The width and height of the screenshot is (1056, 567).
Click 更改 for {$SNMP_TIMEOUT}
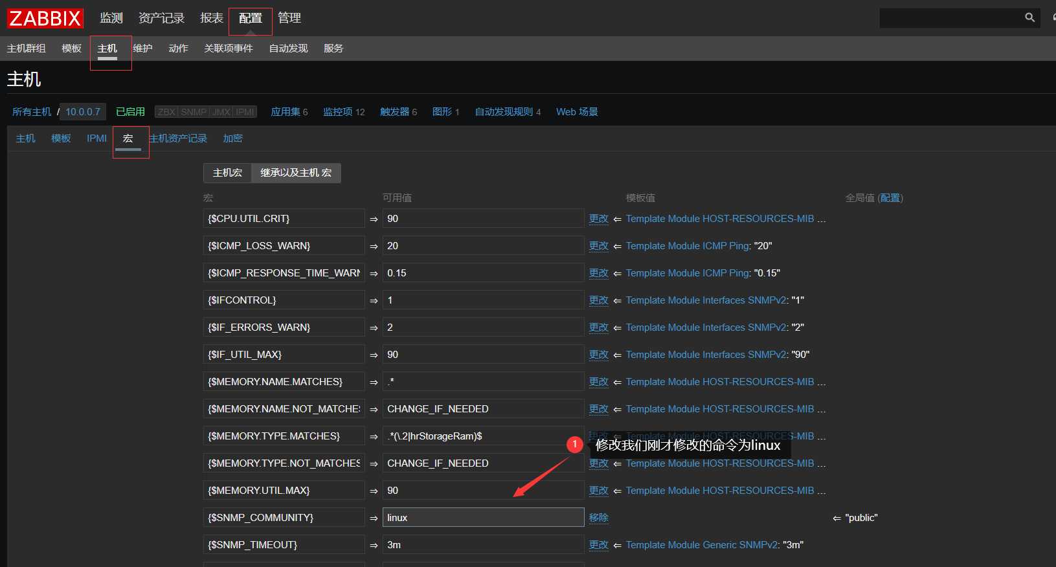pyautogui.click(x=599, y=545)
